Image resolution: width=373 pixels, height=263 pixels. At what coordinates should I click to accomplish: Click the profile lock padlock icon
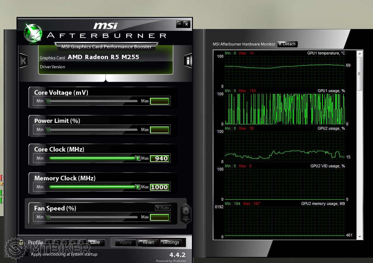[x=22, y=243]
